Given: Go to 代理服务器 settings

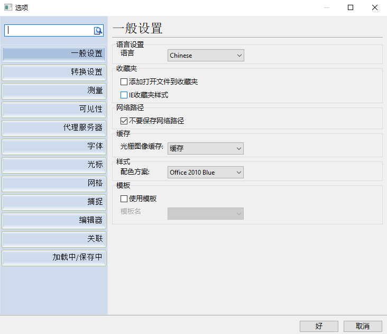Looking at the screenshot, I should (54, 128).
